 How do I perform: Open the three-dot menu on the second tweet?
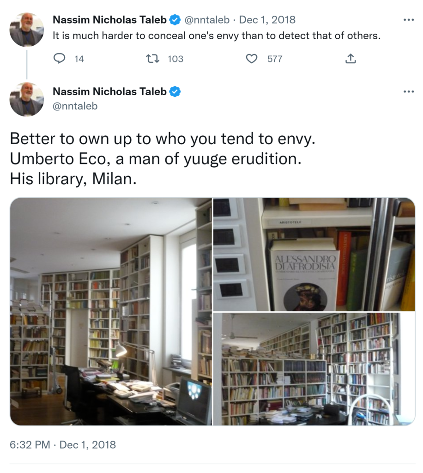[x=409, y=91]
